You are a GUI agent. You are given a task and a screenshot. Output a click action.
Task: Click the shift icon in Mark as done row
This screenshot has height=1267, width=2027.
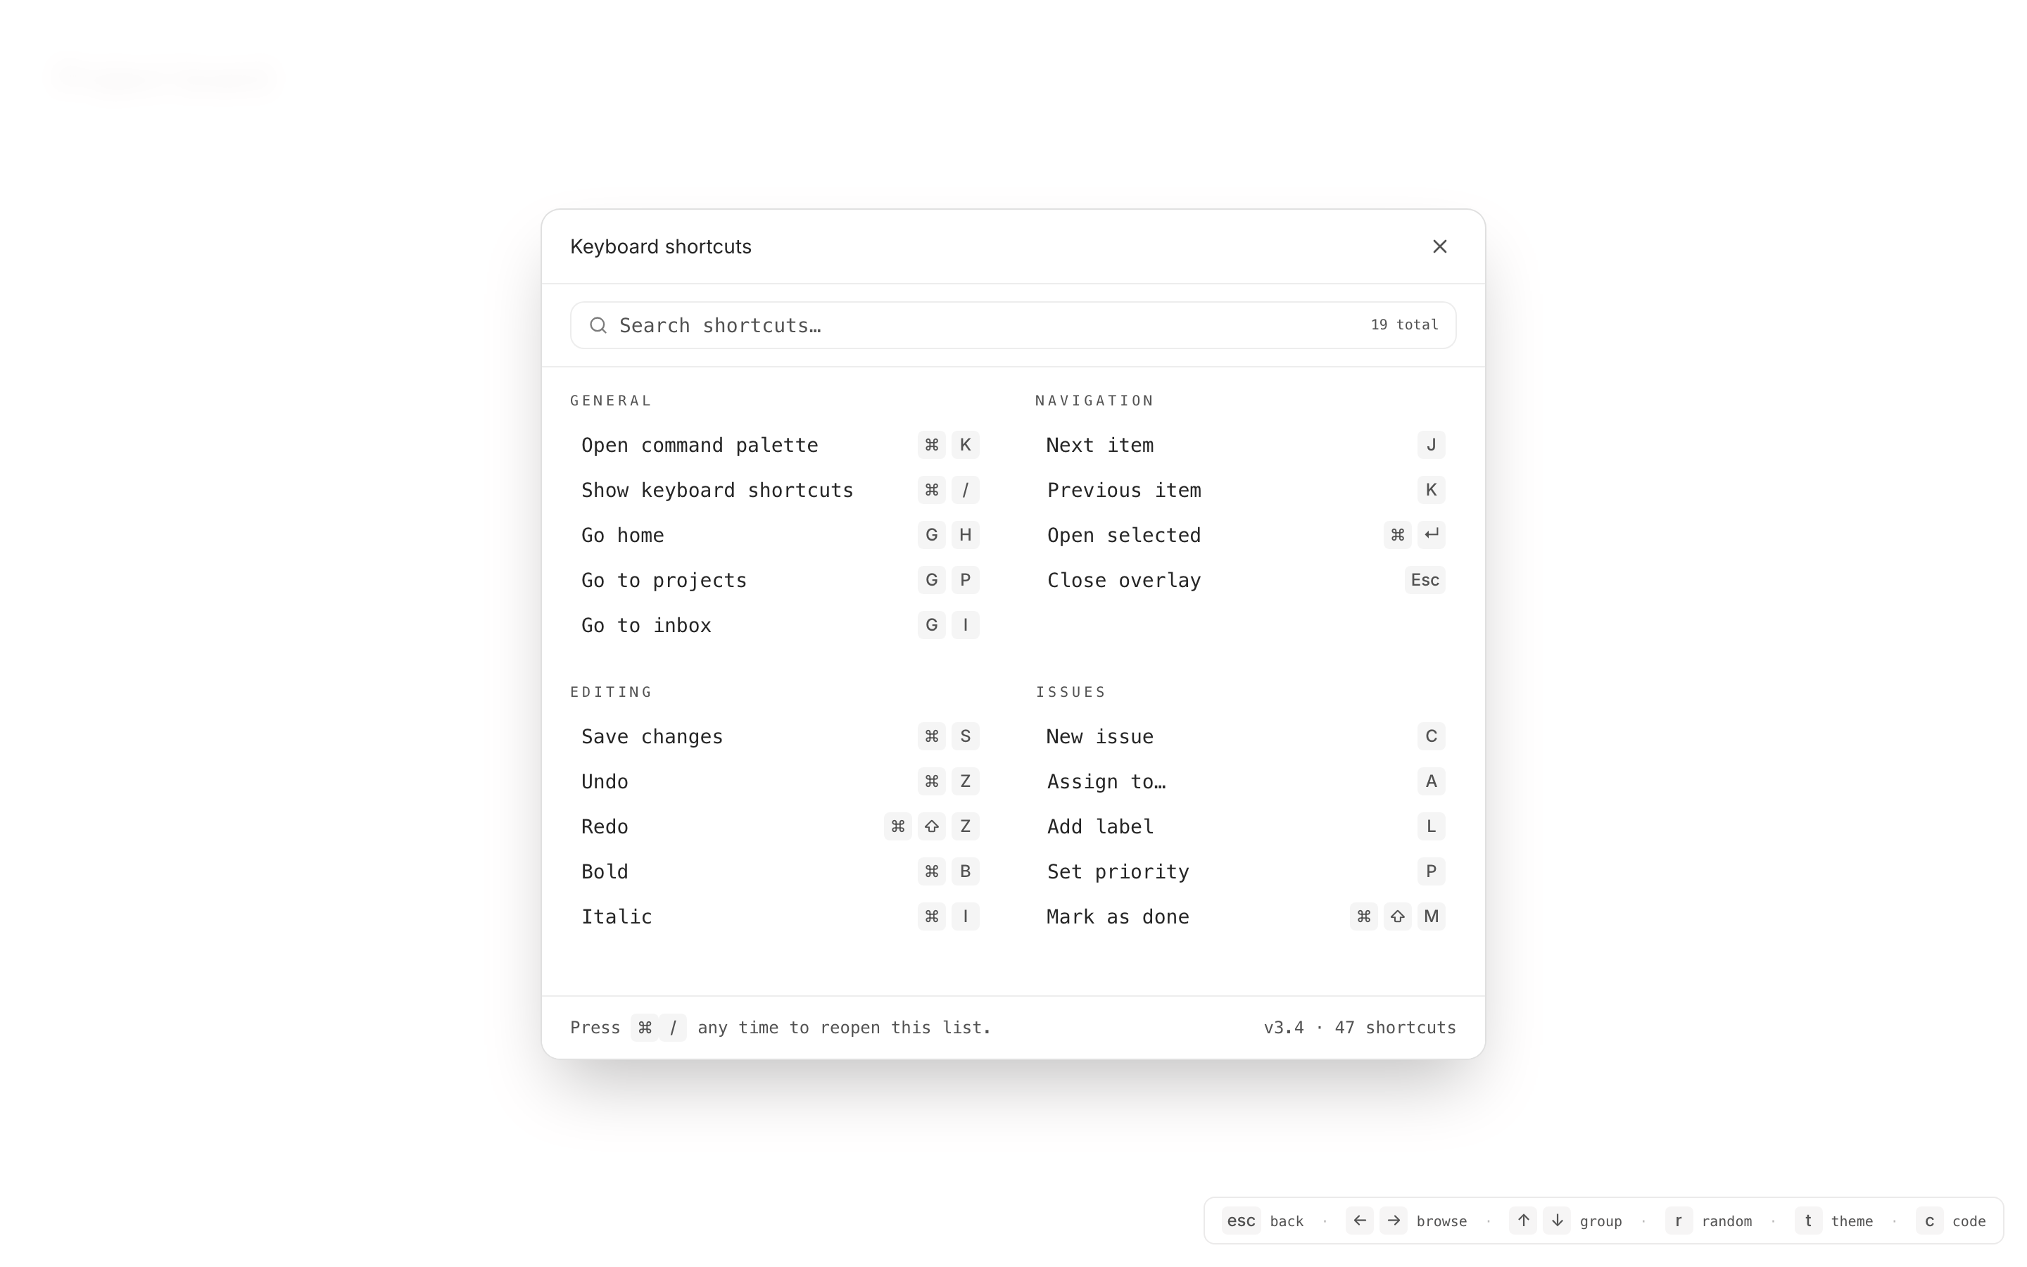[x=1397, y=916]
